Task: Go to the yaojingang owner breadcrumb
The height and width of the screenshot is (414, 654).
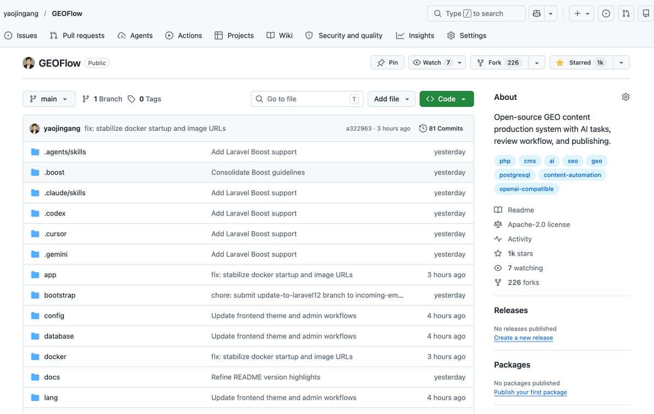Action: click(x=21, y=13)
